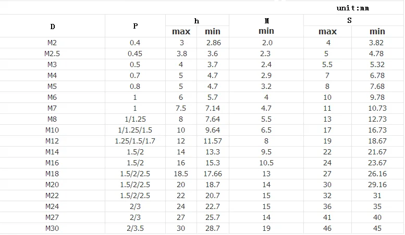Select the 11.57 h min cell
Viewport: 405px width, 235px height.
click(x=213, y=141)
